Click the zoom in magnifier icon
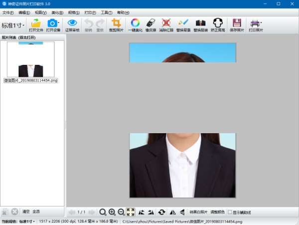The width and height of the screenshot is (299, 225). tap(112, 212)
